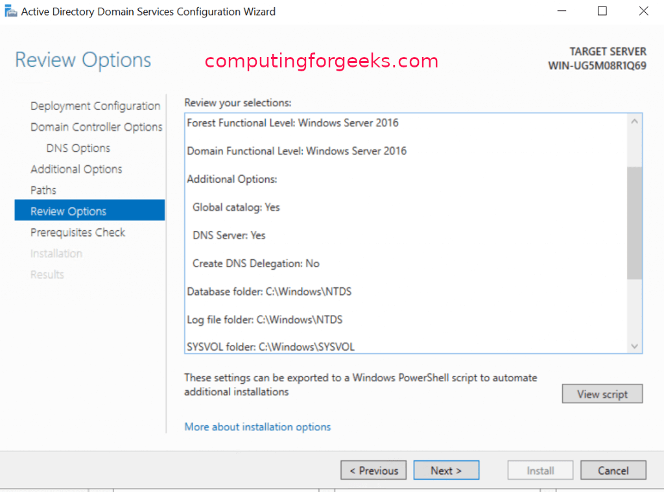Select Review Options in sidebar
The height and width of the screenshot is (492, 664).
68,211
